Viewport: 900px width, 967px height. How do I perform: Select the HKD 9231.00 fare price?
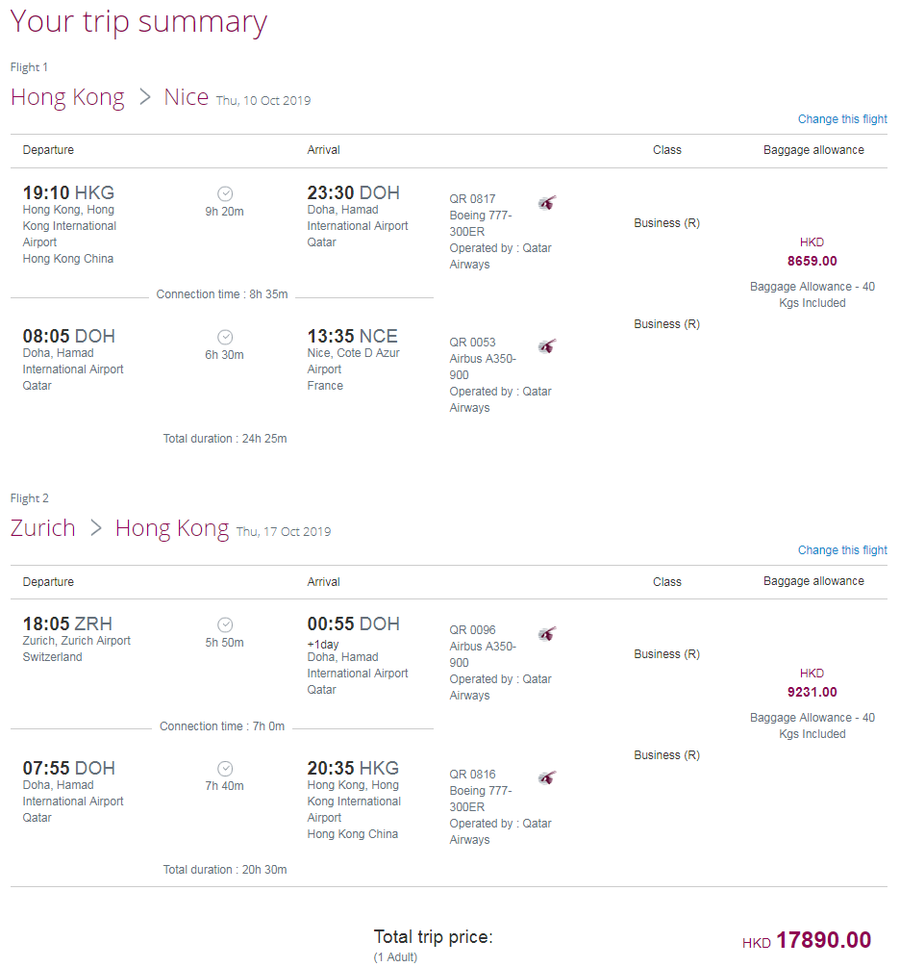coord(812,683)
